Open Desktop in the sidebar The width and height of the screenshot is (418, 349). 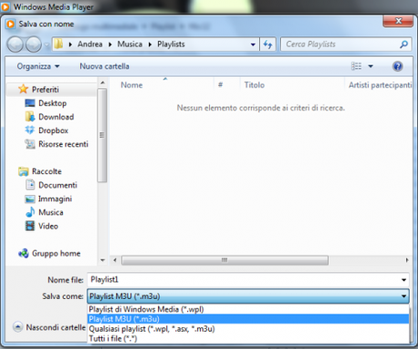tap(53, 103)
